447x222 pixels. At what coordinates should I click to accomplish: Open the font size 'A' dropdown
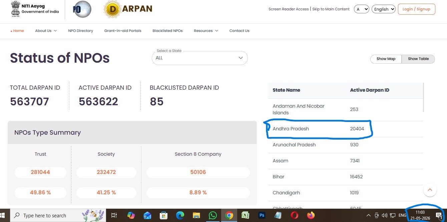[361, 9]
